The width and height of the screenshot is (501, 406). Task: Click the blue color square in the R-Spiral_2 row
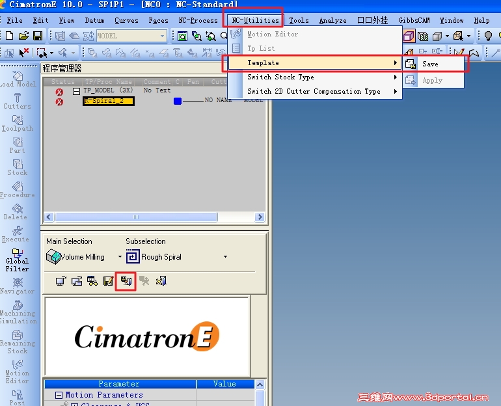(x=178, y=101)
